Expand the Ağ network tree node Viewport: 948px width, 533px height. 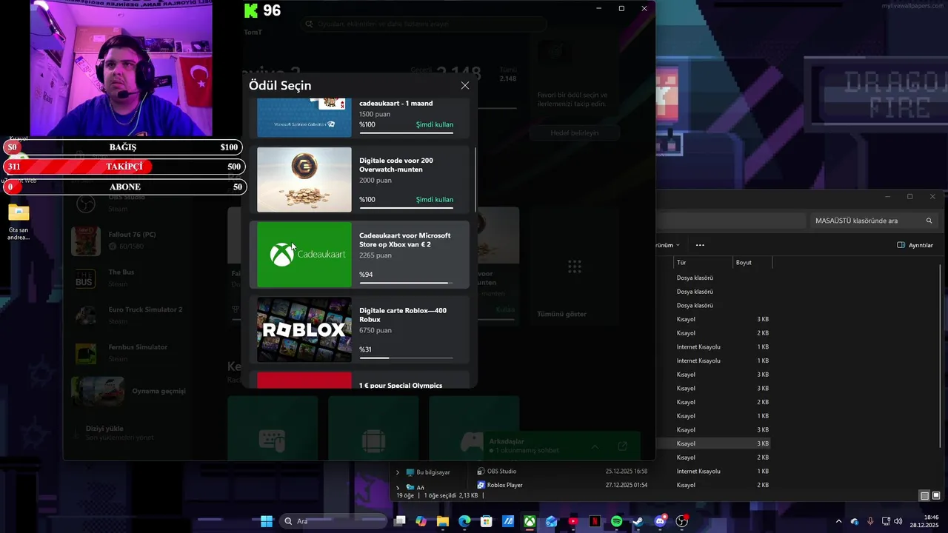pos(398,488)
